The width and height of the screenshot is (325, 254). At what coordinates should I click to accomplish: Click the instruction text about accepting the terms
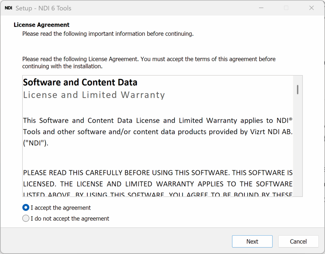149,63
